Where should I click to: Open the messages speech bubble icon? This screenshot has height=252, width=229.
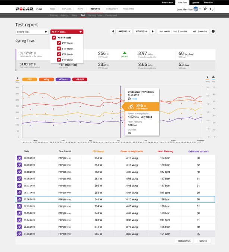click(212, 9)
